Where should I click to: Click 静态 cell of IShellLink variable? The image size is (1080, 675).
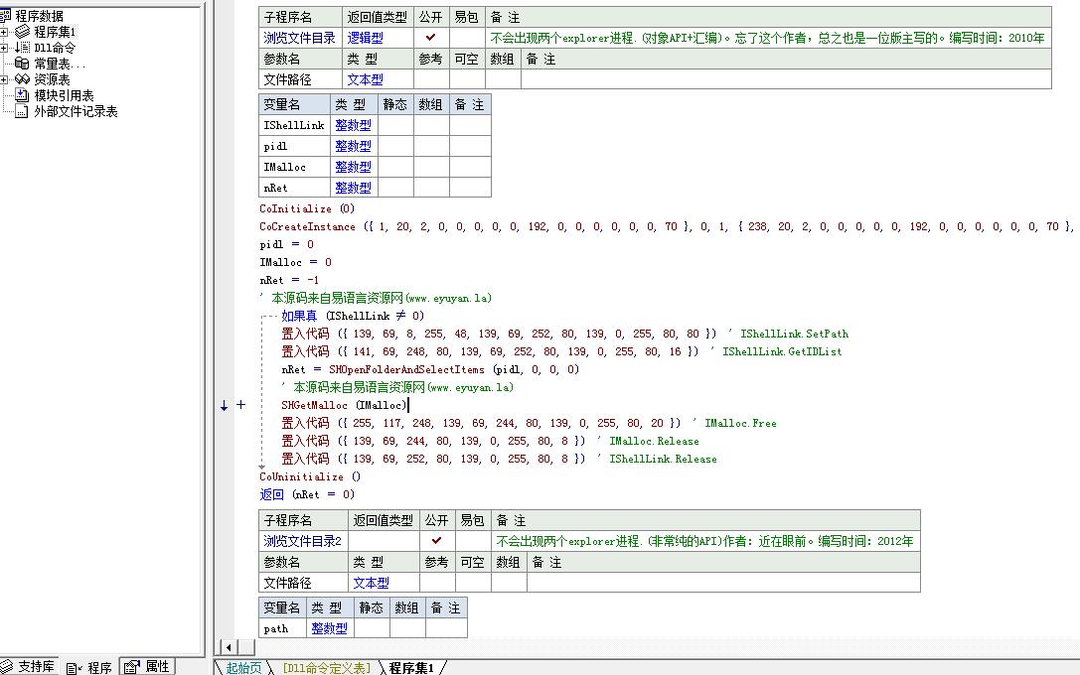395,124
